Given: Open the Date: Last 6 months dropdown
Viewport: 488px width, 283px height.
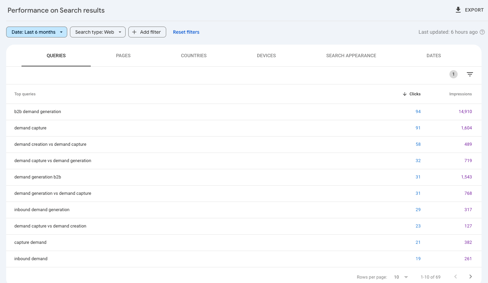Looking at the screenshot, I should click(37, 32).
